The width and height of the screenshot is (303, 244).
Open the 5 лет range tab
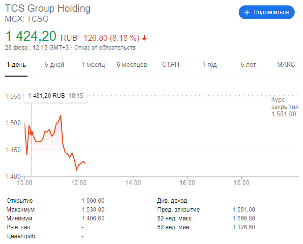coord(248,64)
